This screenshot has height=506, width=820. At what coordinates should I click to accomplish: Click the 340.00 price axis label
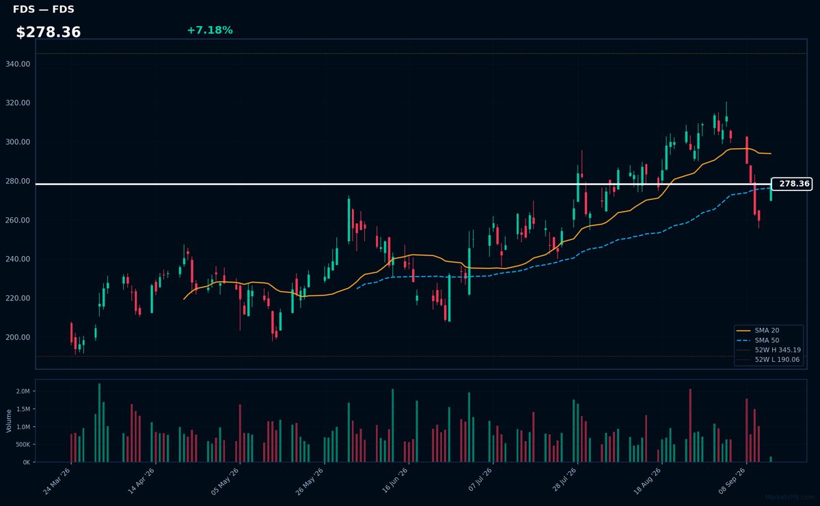pos(18,64)
